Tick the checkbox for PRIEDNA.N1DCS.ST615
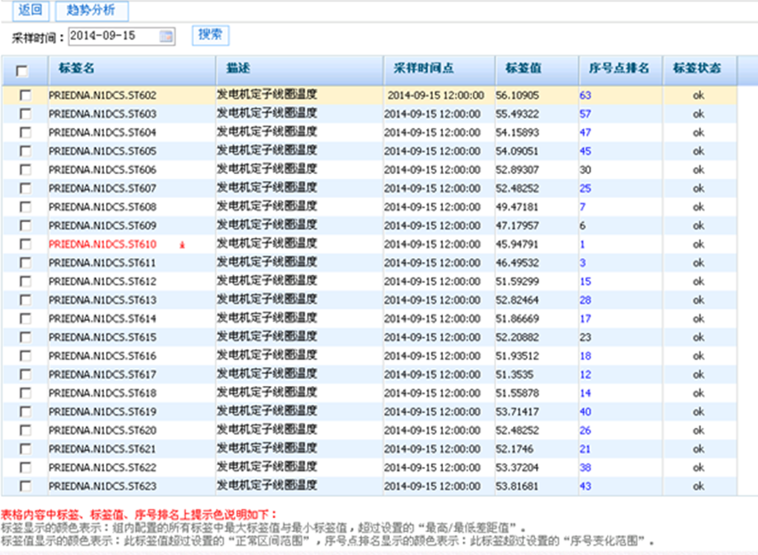This screenshot has height=555, width=758. [x=25, y=337]
